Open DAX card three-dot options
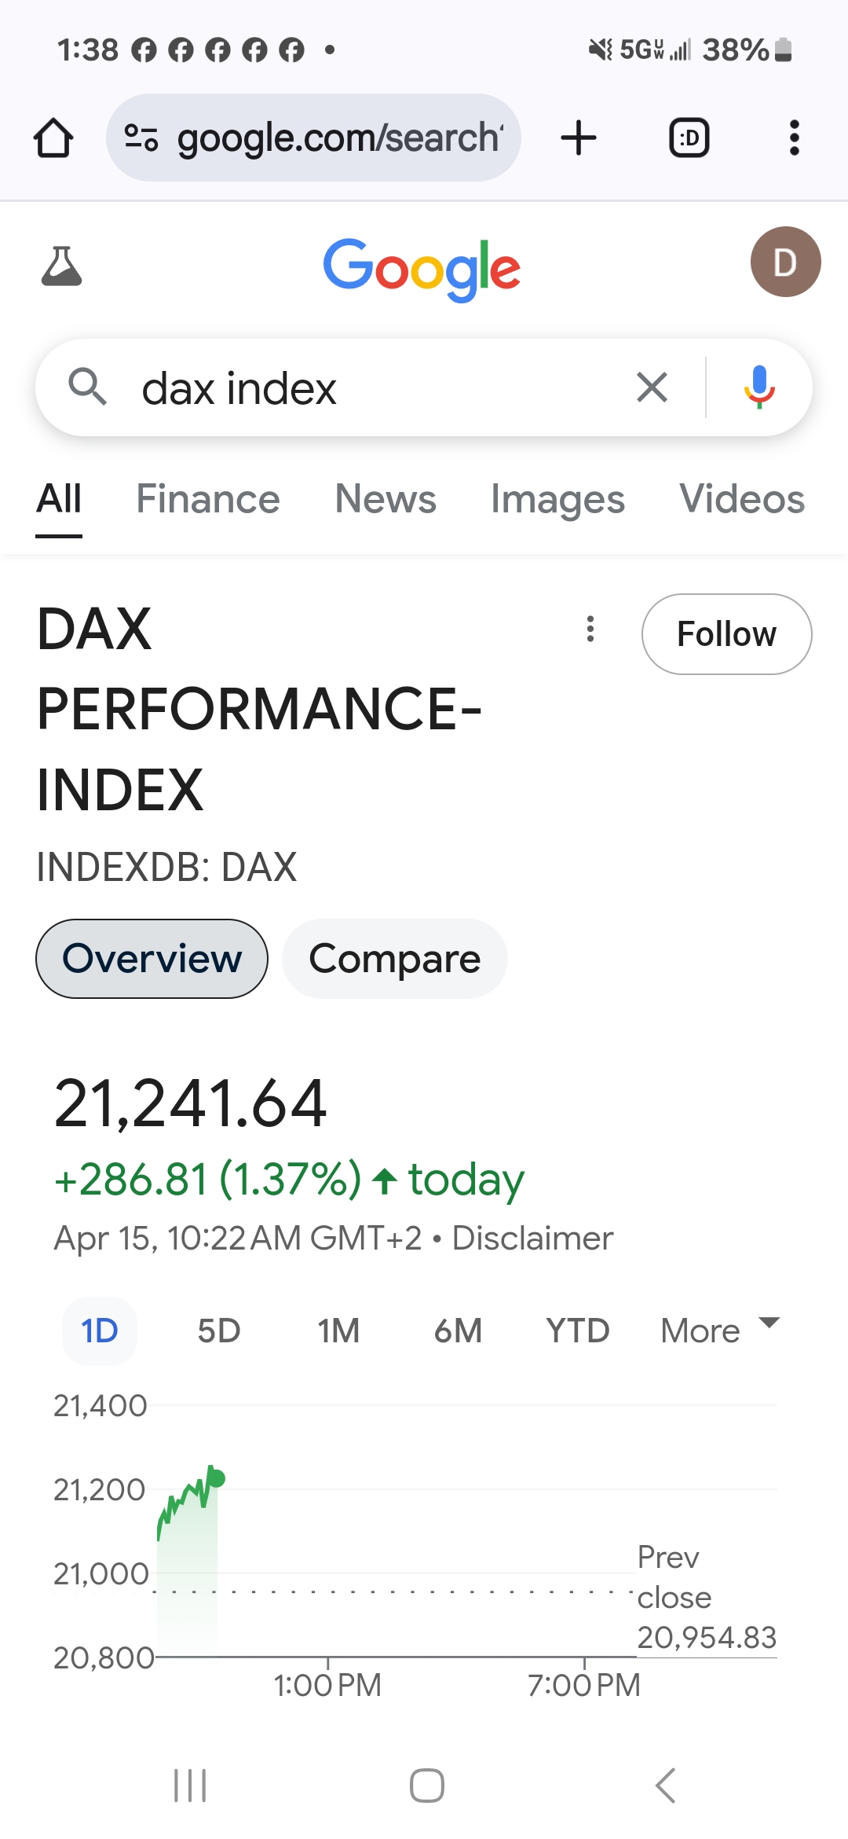848x1839 pixels. click(x=590, y=629)
